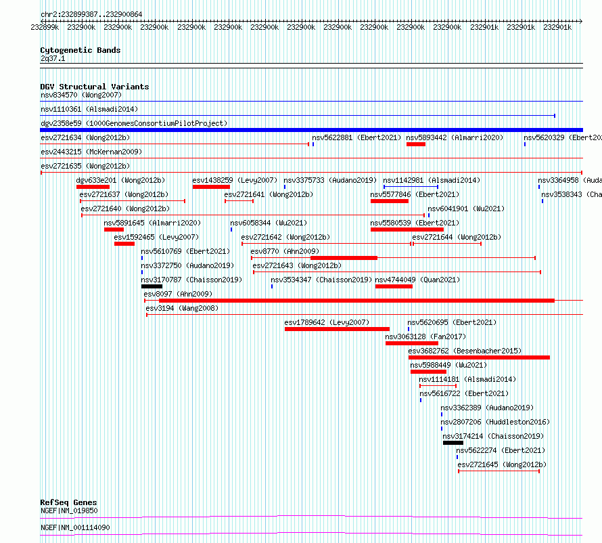The image size is (602, 543).
Task: Click the nsv3174214 (Chaisson2019) black bar
Action: click(x=453, y=443)
